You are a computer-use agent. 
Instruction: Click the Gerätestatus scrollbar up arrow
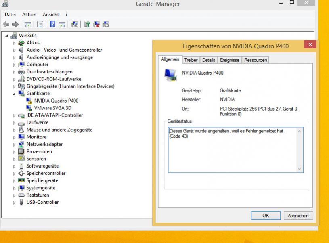coord(300,131)
